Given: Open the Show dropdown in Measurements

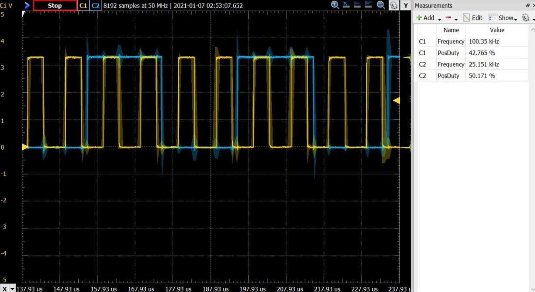Looking at the screenshot, I should coord(503,18).
